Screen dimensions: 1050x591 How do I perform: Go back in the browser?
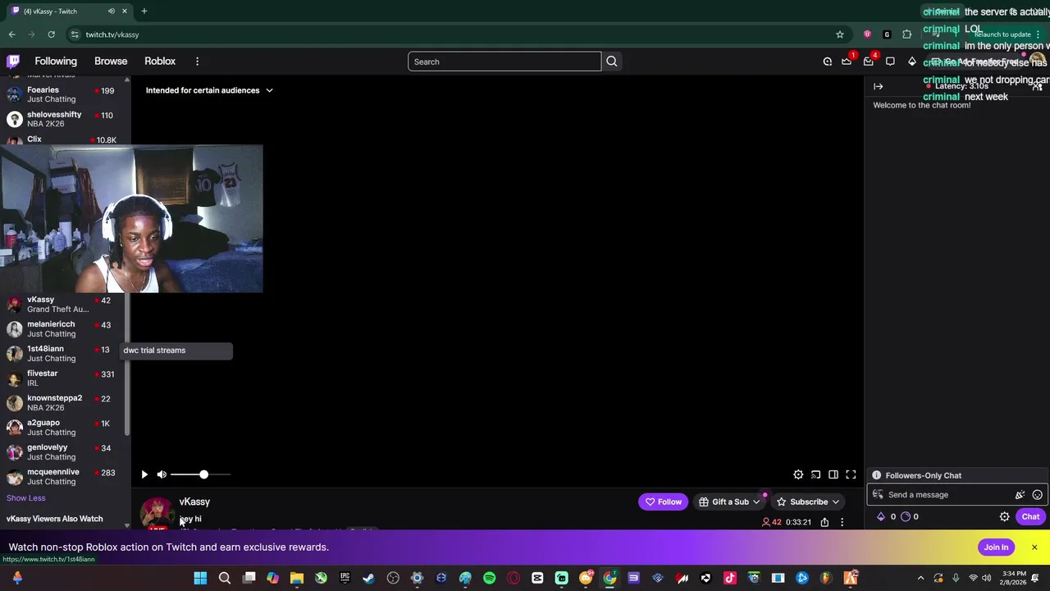[11, 34]
